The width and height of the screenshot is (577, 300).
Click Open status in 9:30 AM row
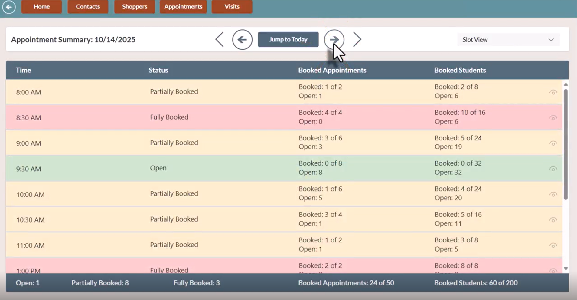158,168
